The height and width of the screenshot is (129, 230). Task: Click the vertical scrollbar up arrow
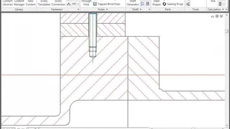pos(227,15)
